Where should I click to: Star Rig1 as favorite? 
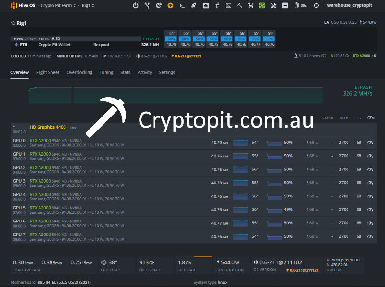[13, 23]
